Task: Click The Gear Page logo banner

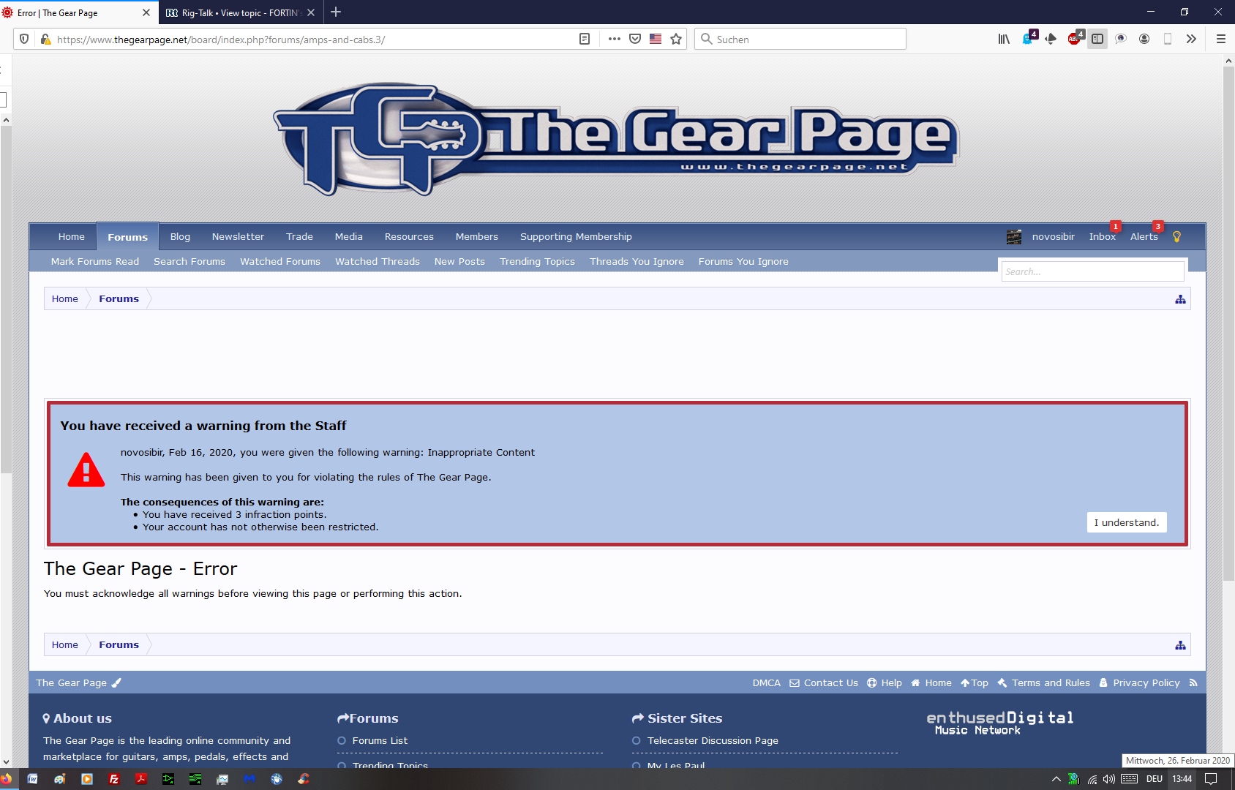Action: point(616,139)
